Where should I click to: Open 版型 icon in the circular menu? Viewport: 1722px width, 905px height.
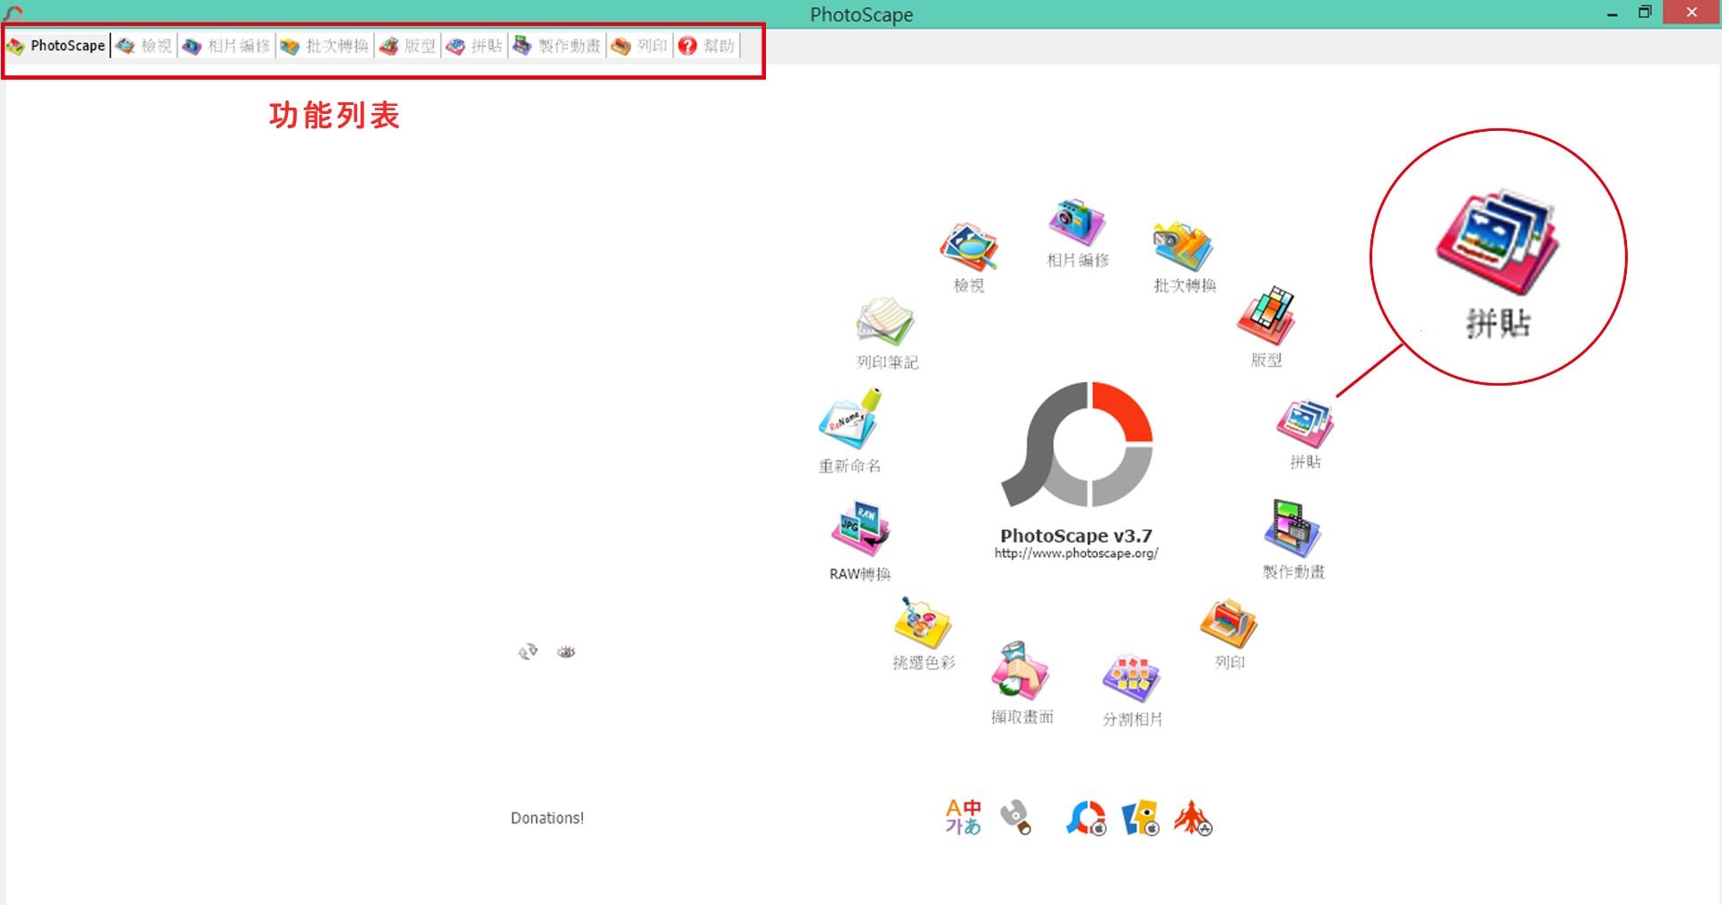tap(1266, 317)
